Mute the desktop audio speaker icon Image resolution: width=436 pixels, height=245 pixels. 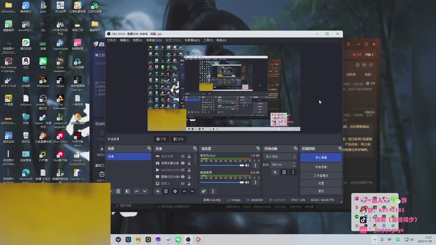247,182
